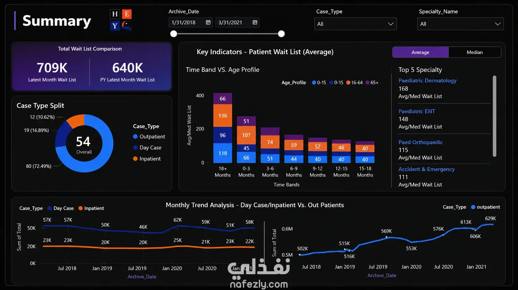Switch to the Median view
518x290 pixels.
click(x=475, y=52)
